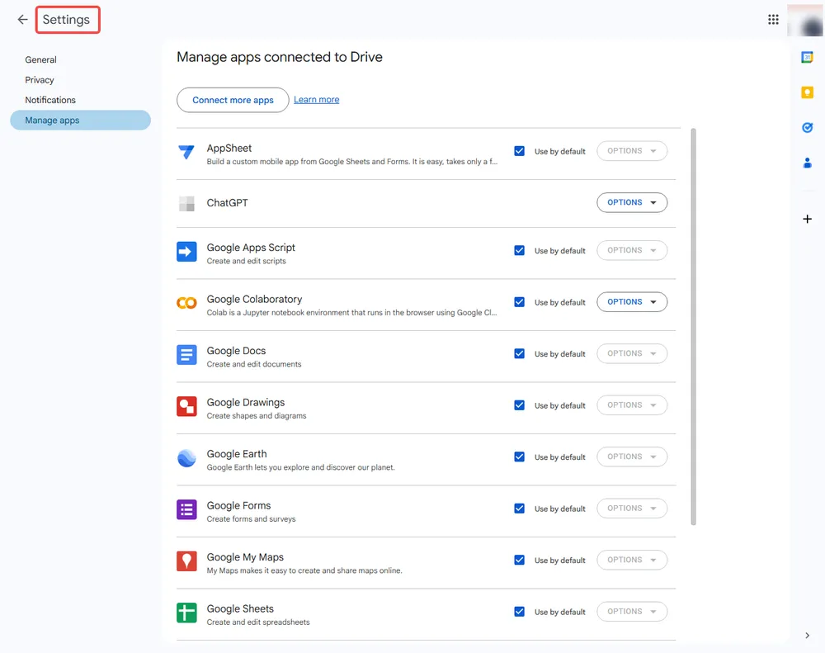Open the Options dropdown for Google Drawings
The width and height of the screenshot is (825, 653).
click(632, 405)
